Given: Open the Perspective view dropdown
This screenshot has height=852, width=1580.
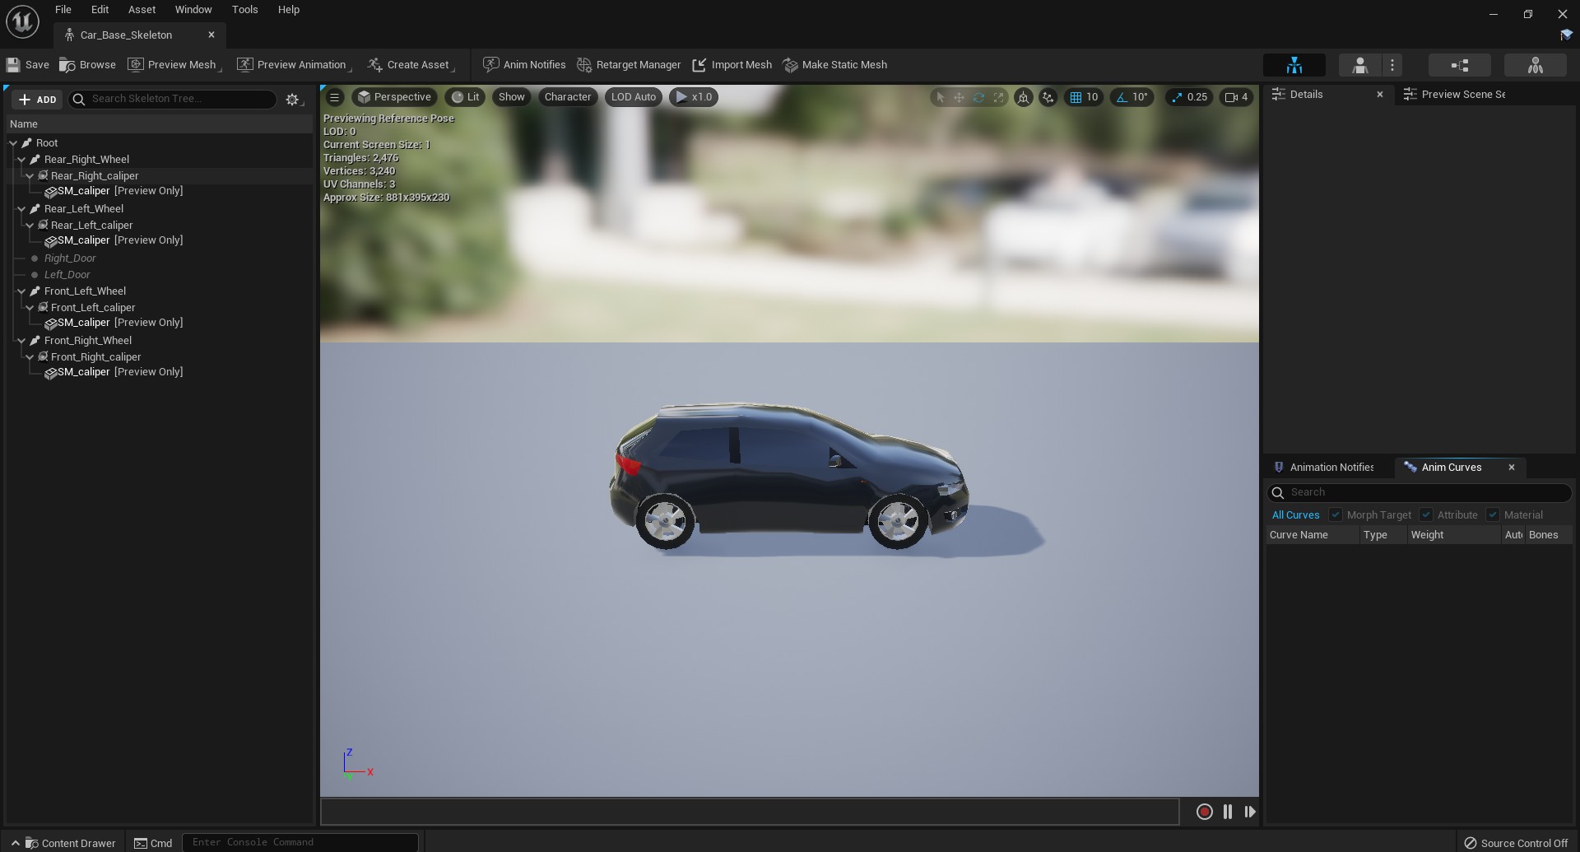Looking at the screenshot, I should 395,97.
